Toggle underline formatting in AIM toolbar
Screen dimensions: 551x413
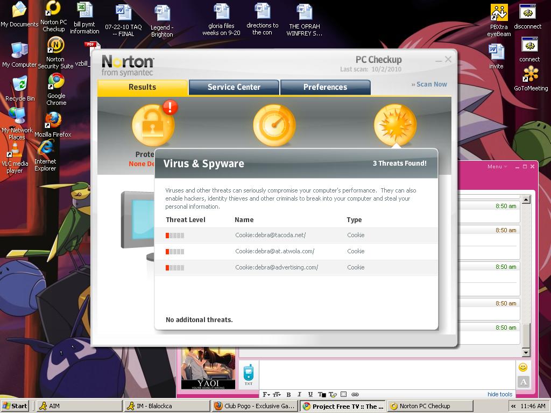310,394
